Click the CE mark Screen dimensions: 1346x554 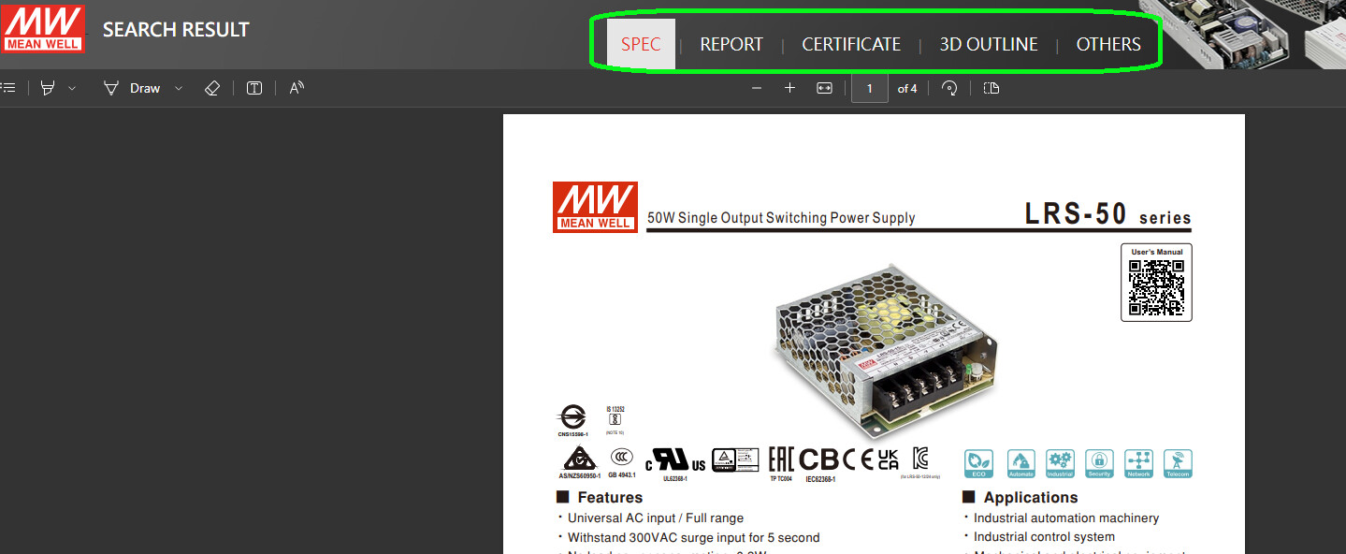click(859, 459)
